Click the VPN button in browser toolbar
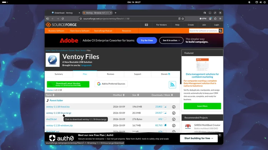Viewport: 268px width, 150px height. (x=203, y=19)
